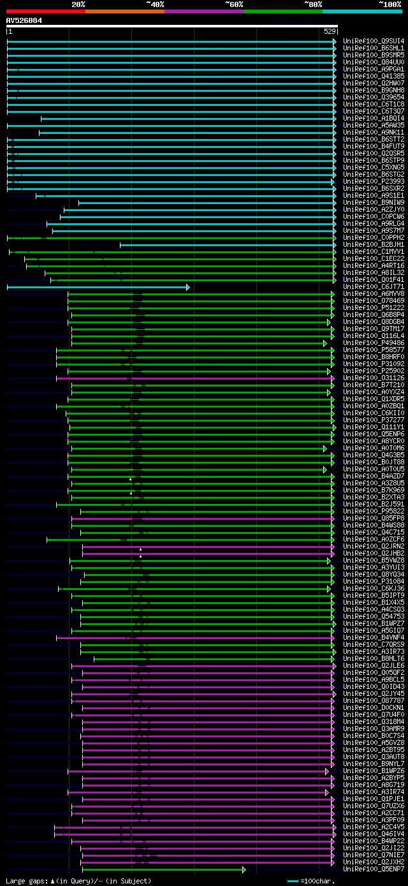Click the purple ~60% legend segment
Screen dimensions: 408x886
pos(204,11)
